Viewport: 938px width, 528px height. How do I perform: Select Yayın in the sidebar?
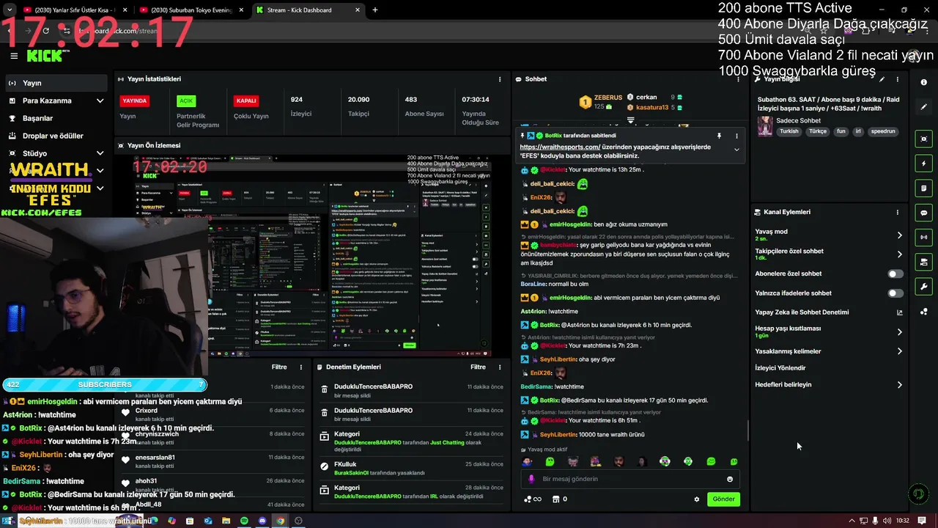tap(56, 83)
